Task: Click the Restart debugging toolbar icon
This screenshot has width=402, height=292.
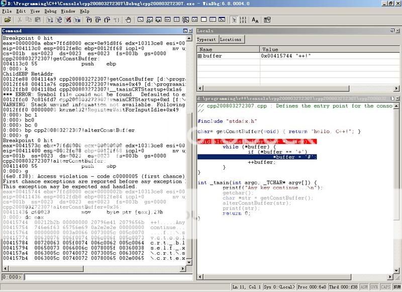Action: (x=59, y=20)
